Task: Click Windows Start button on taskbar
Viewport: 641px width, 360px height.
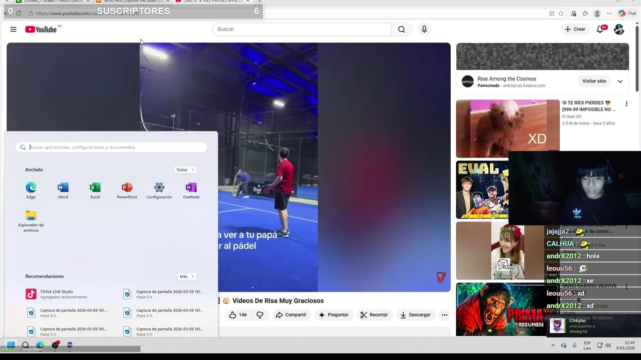Action: point(11,345)
